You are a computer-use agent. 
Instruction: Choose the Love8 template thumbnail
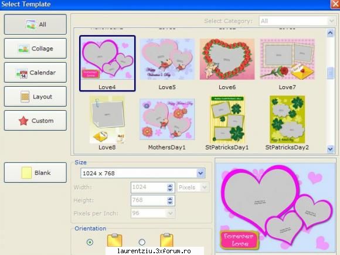click(107, 120)
